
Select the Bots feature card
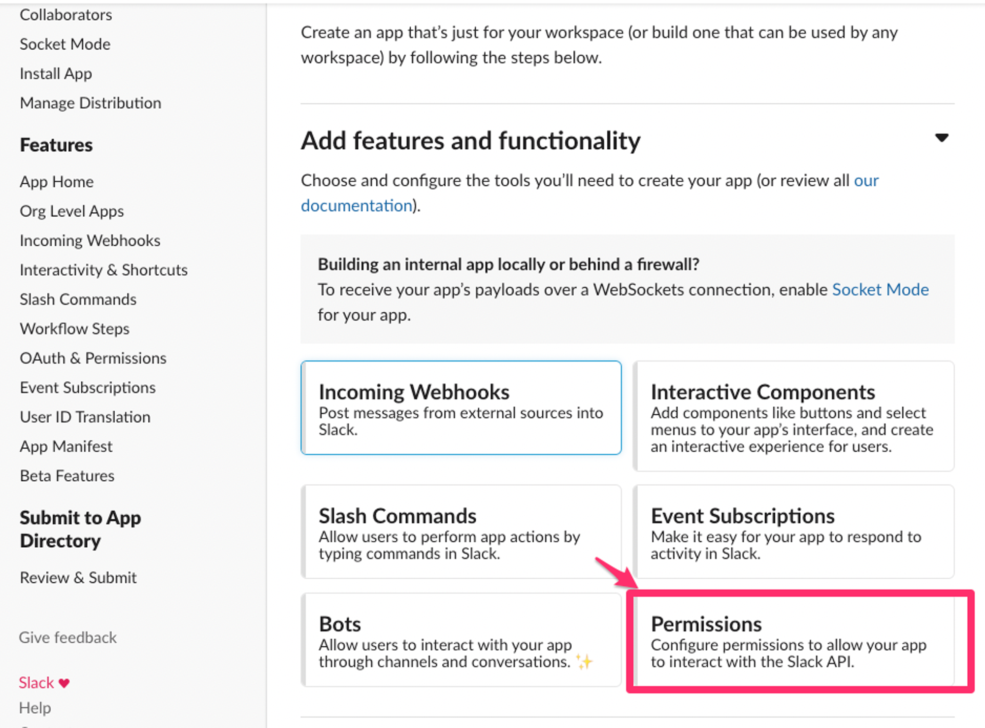(x=461, y=640)
